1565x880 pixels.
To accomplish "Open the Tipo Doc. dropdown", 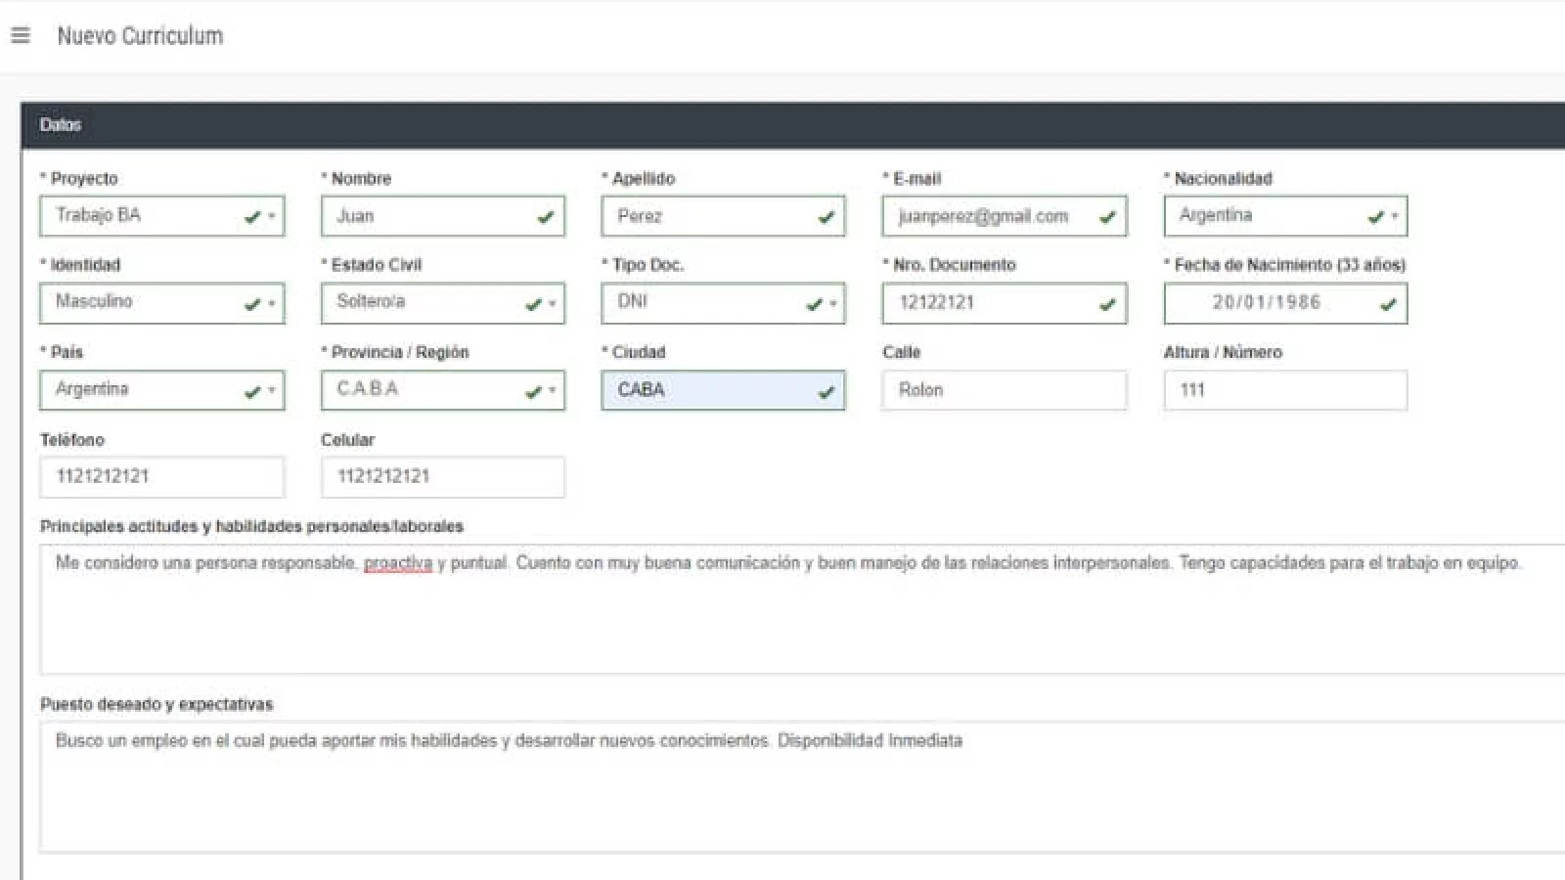I will pyautogui.click(x=722, y=303).
